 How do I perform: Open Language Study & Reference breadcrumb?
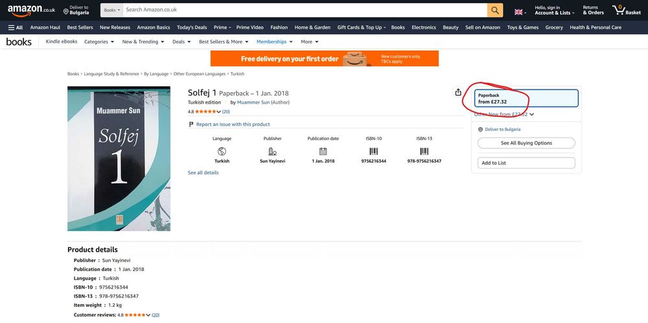pyautogui.click(x=111, y=74)
